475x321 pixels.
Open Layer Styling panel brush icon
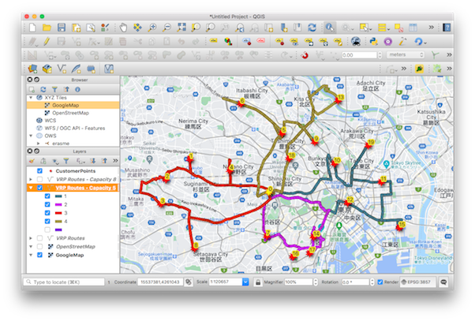point(32,161)
